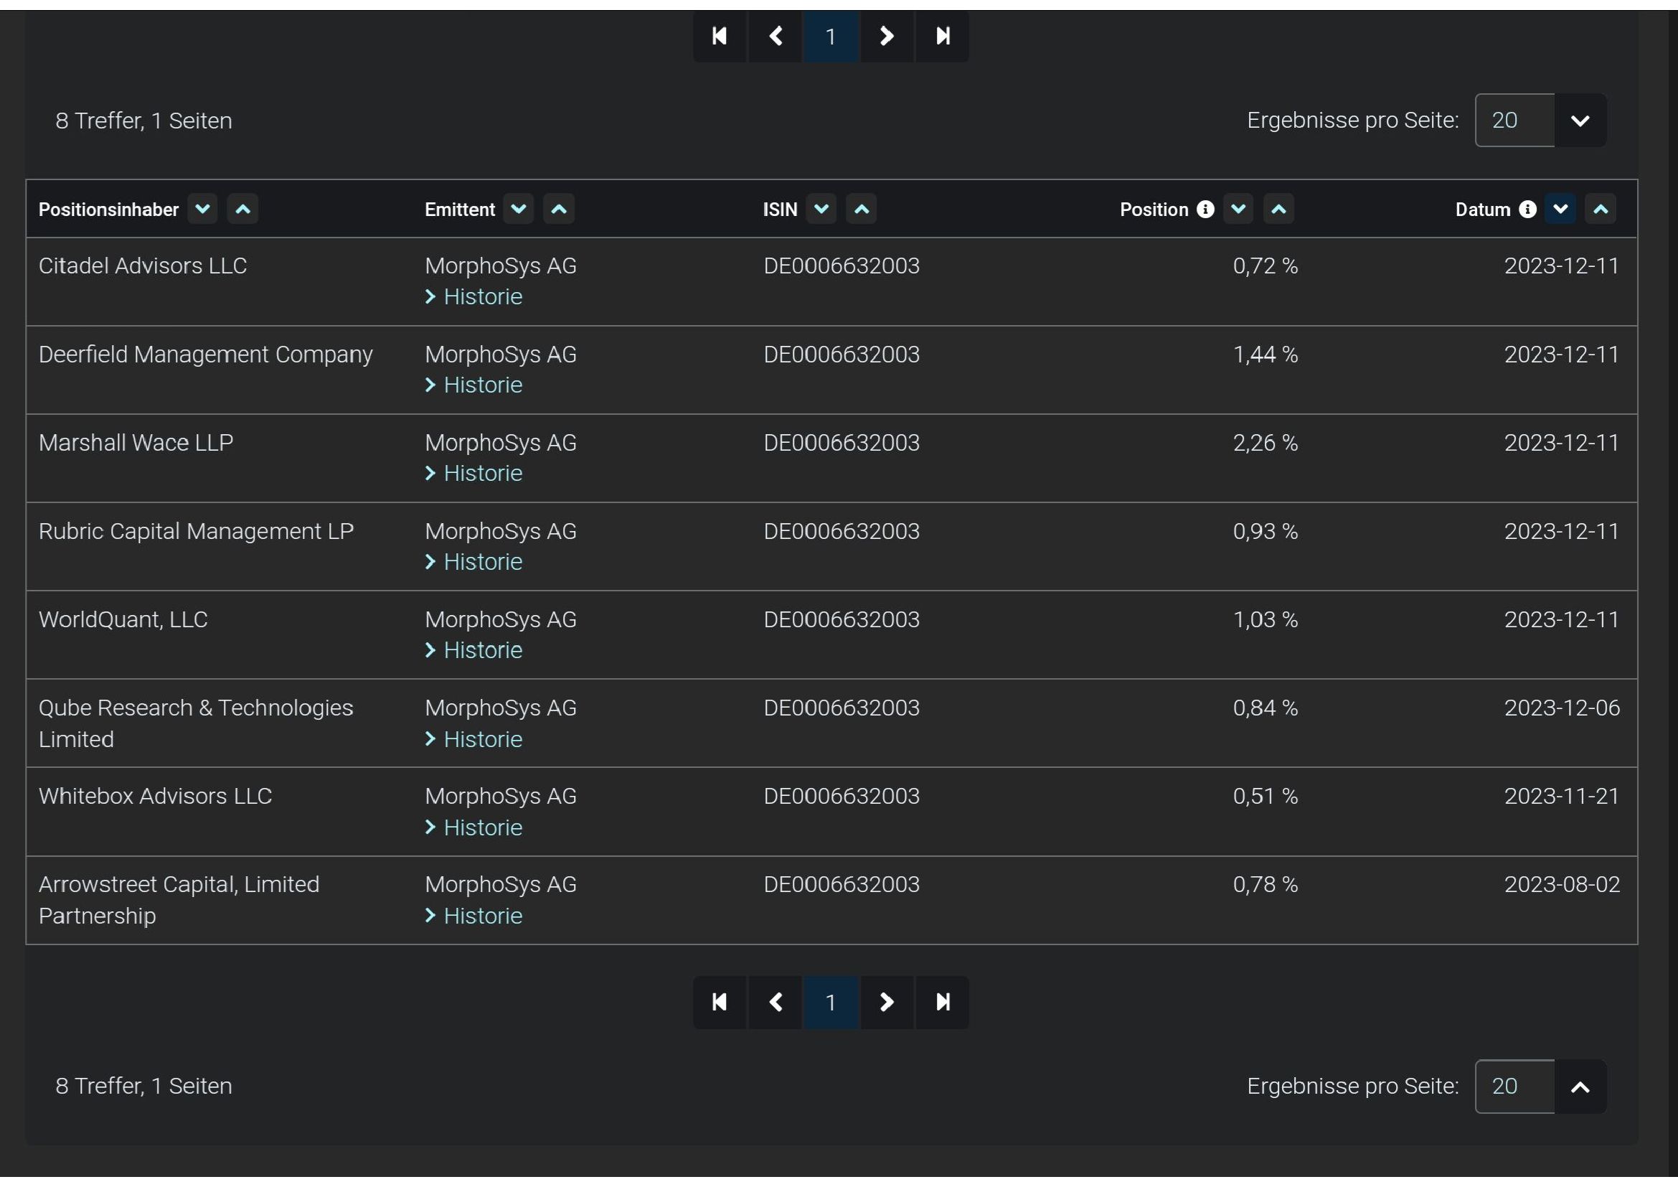This screenshot has width=1678, height=1187.
Task: Sort Datum column ascending
Action: pos(1600,210)
